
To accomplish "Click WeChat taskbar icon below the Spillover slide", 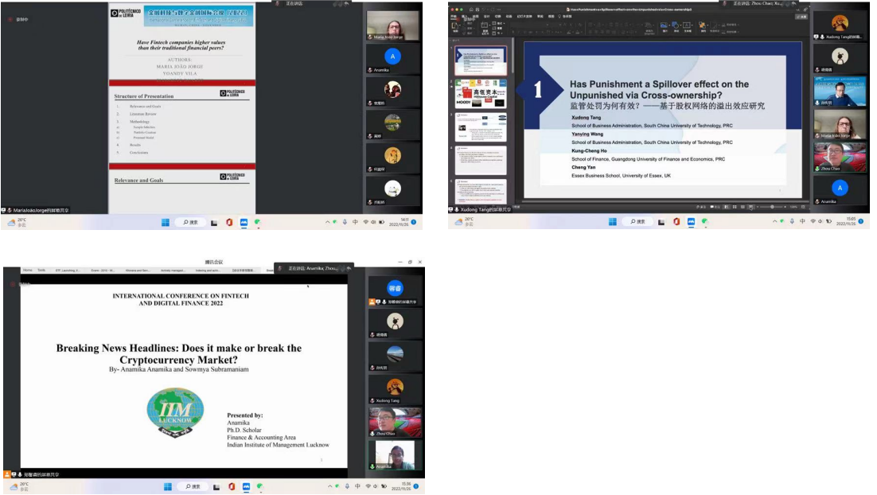I will [x=704, y=221].
